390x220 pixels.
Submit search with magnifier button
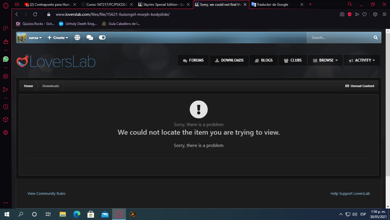(376, 38)
